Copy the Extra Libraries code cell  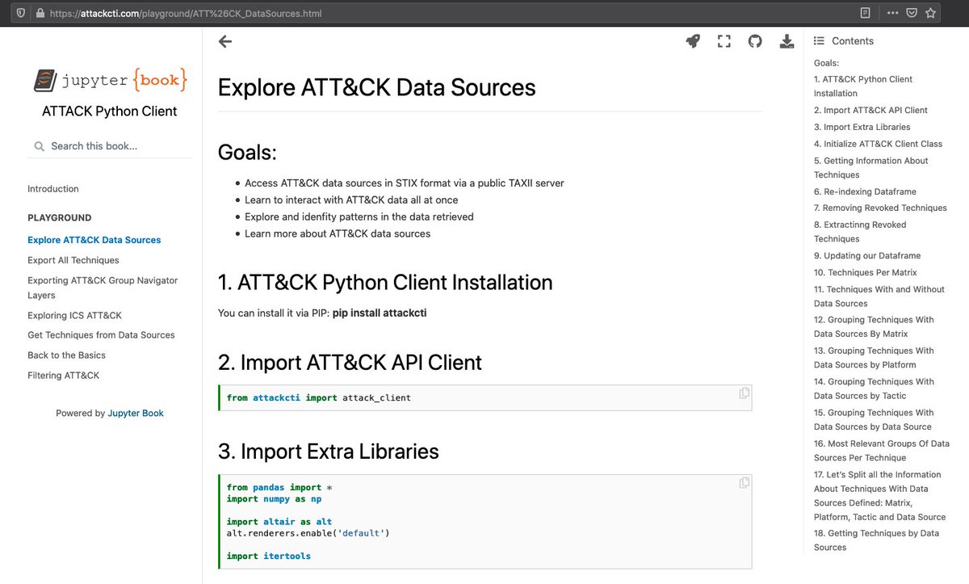(744, 482)
